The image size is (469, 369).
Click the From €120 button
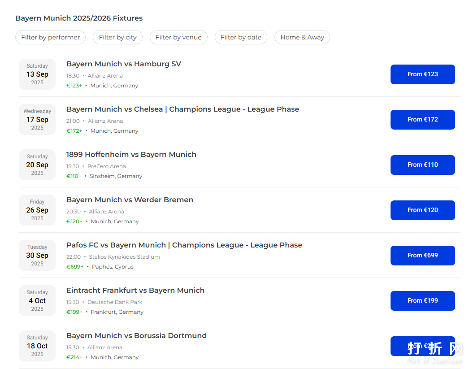click(x=422, y=210)
